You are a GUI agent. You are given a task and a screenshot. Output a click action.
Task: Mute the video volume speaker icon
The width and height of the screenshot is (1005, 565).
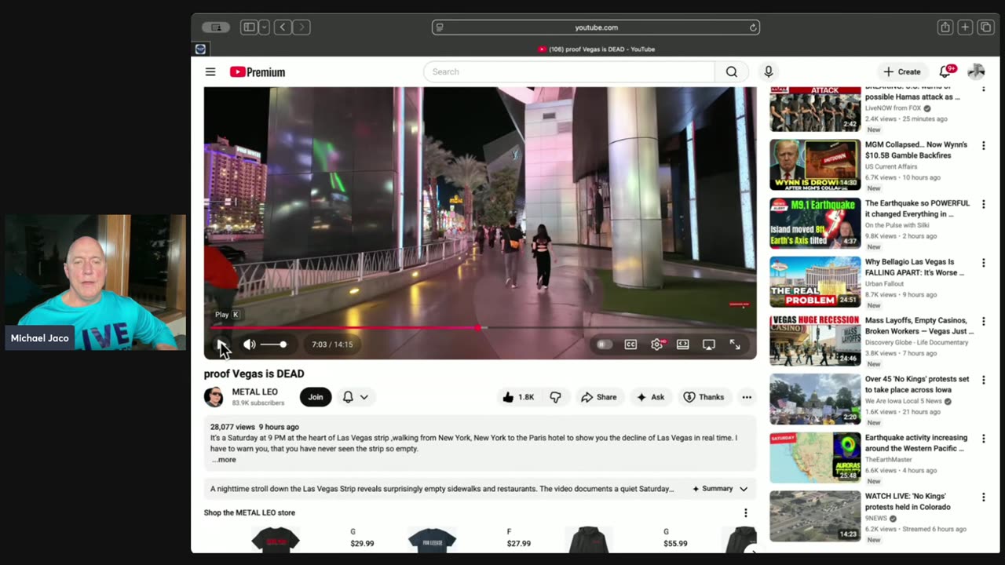click(x=249, y=344)
